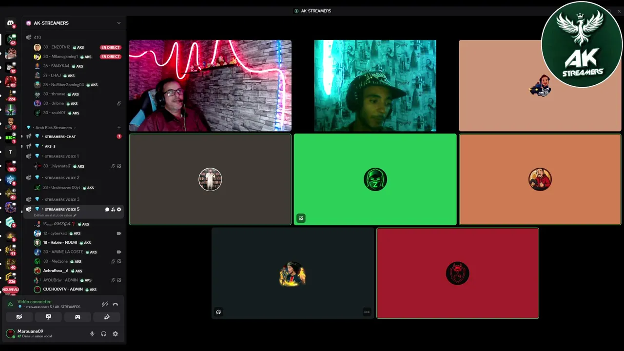Open chat for Streamers Voice 5 channel

[107, 209]
